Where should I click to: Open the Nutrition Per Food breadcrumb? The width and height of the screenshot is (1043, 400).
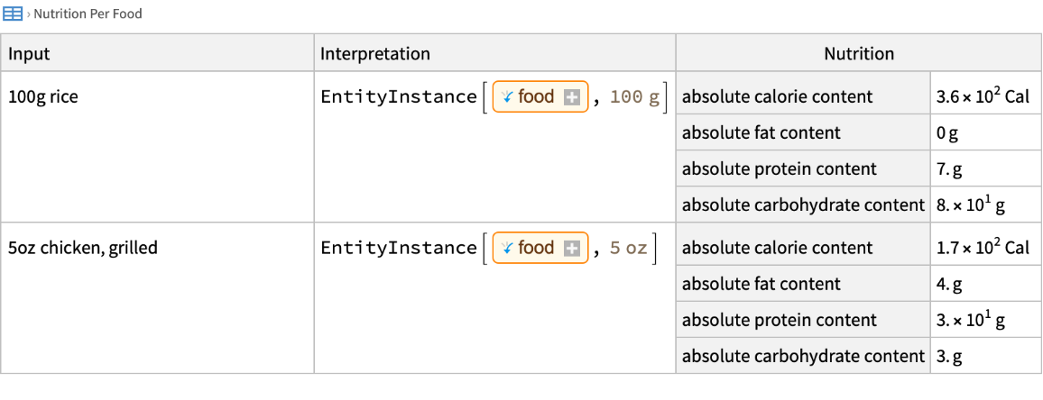(88, 14)
